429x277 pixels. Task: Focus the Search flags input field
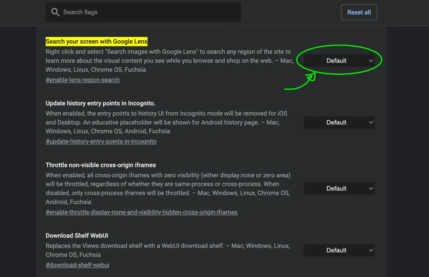coord(143,12)
